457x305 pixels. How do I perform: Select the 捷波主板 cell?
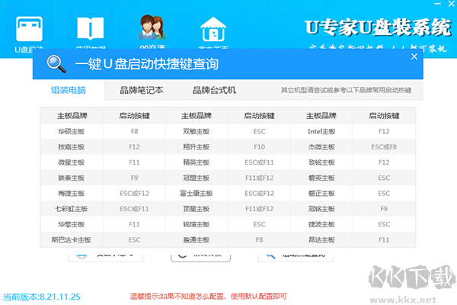321,224
